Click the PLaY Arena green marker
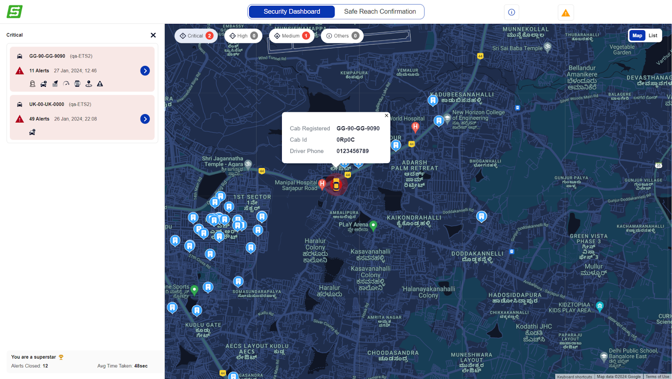672x379 pixels. [373, 225]
